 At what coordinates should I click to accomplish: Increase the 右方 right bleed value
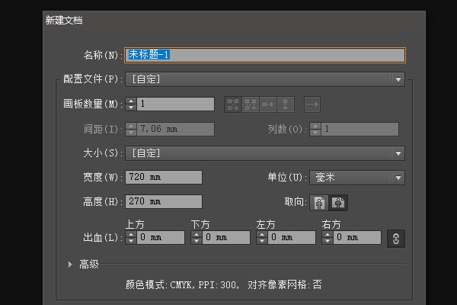328,234
